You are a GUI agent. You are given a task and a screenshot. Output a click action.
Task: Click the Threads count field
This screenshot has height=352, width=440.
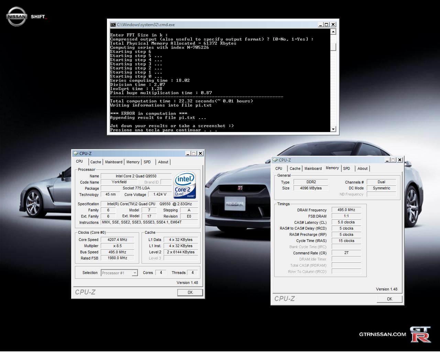pos(192,273)
